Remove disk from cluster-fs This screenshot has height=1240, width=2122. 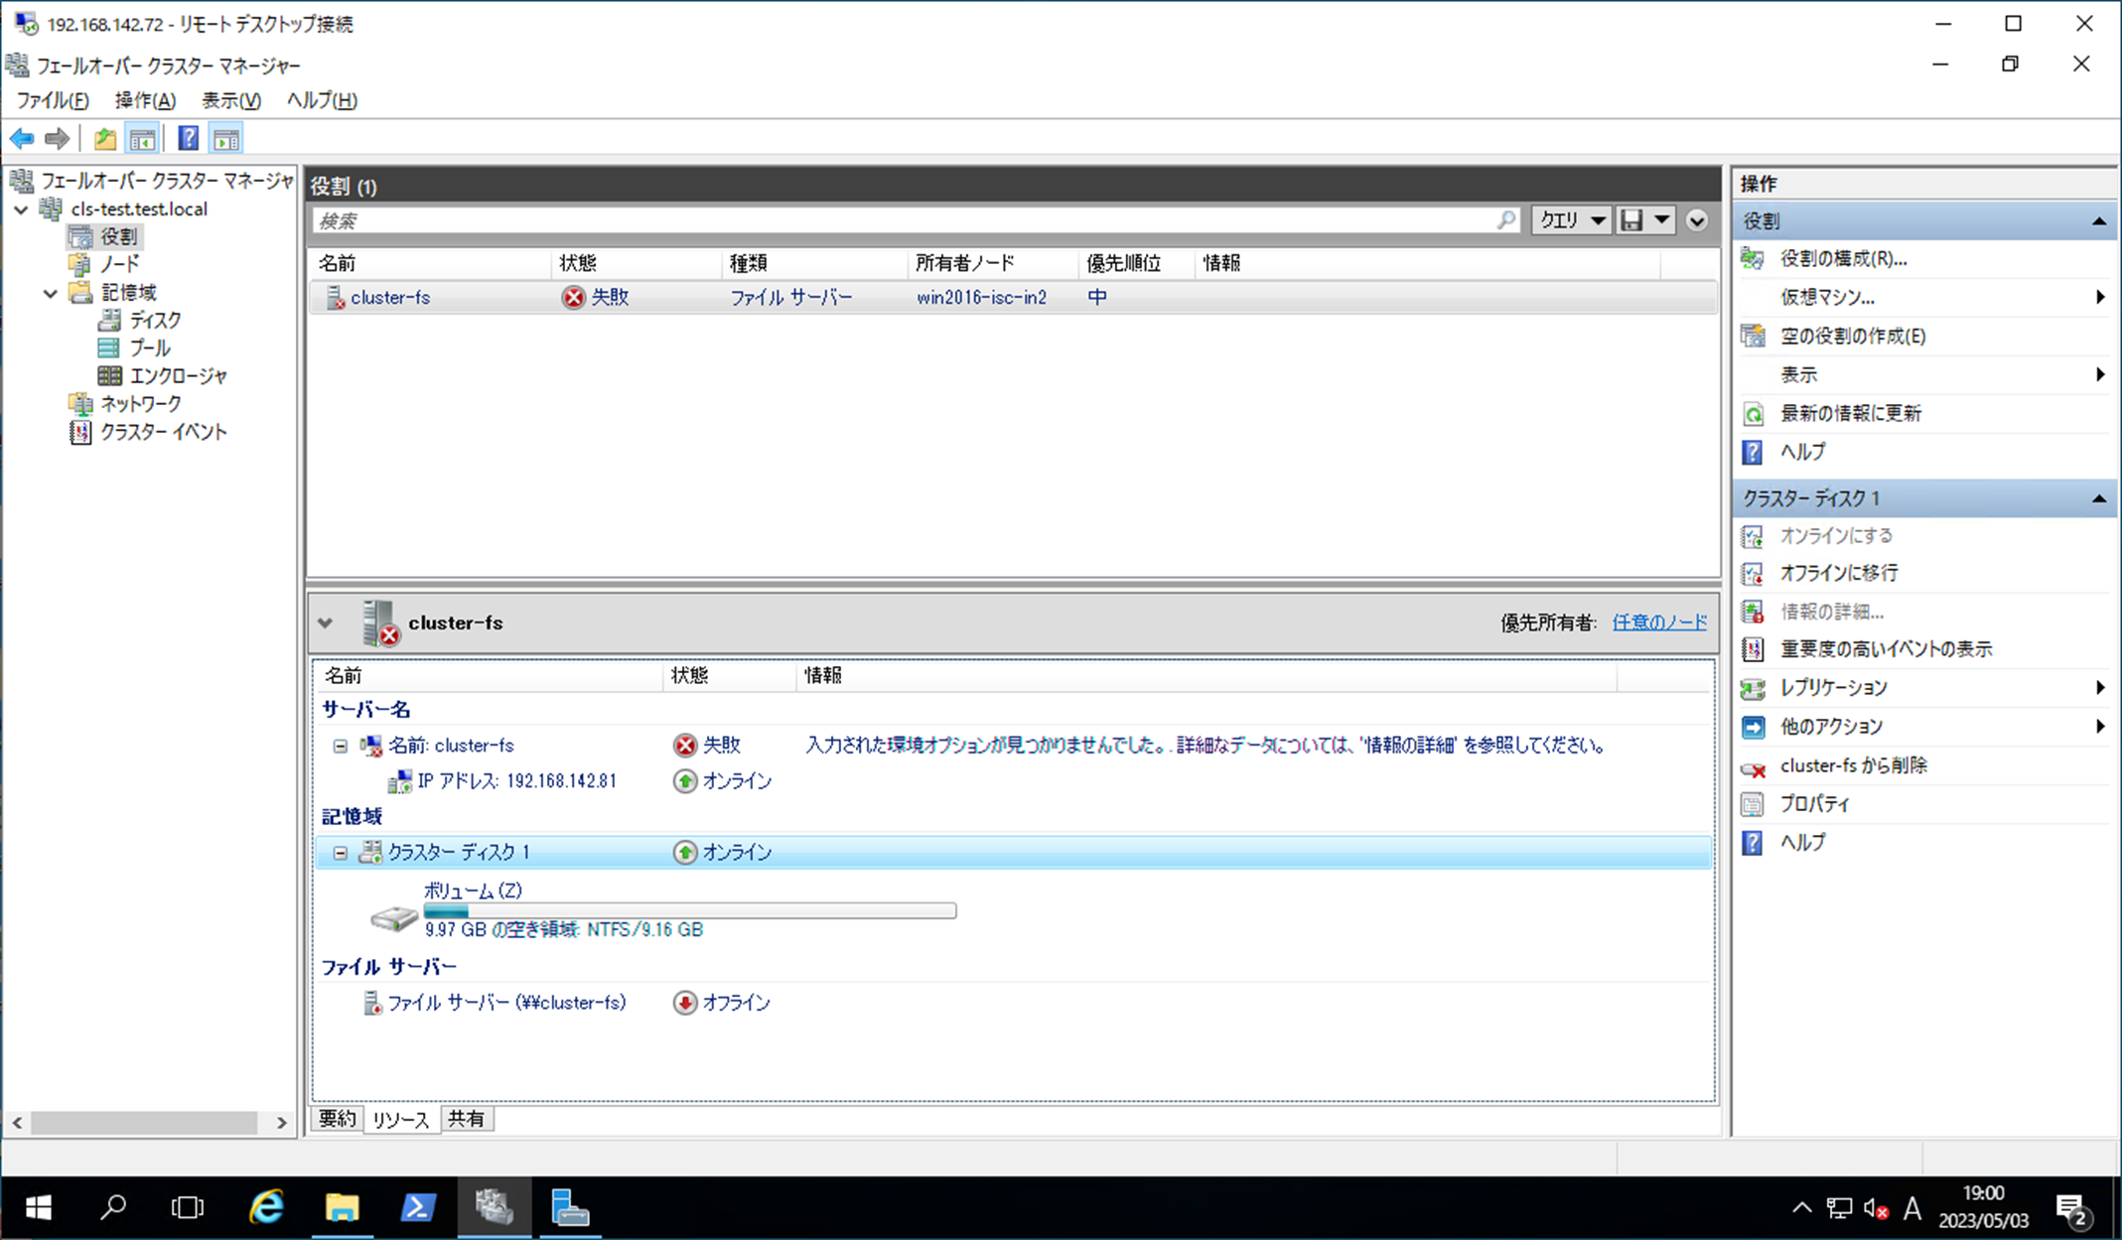tap(1853, 765)
